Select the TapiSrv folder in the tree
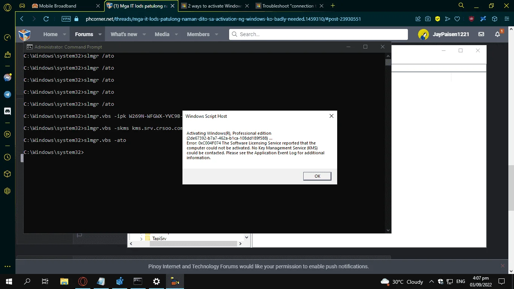The image size is (514, 289). point(159,239)
